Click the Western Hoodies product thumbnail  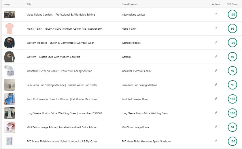9,43
